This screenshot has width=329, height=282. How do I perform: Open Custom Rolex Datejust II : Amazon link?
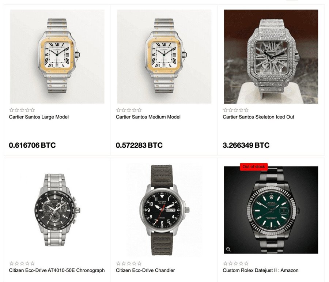pos(260,270)
